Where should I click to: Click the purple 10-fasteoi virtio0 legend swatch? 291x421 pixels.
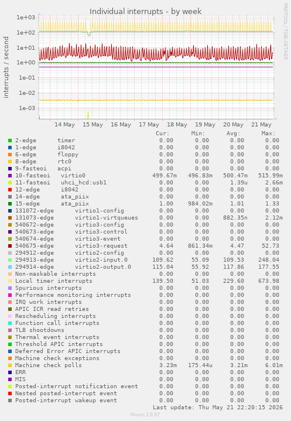[x=10, y=176]
